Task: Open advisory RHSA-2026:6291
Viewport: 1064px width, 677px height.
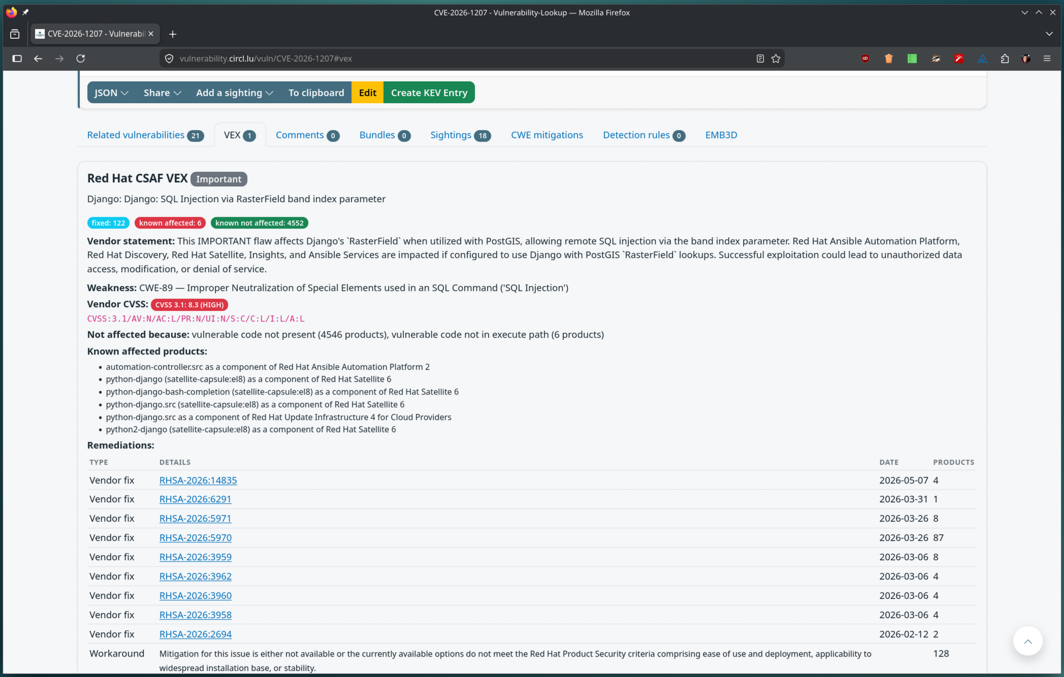Action: tap(195, 499)
